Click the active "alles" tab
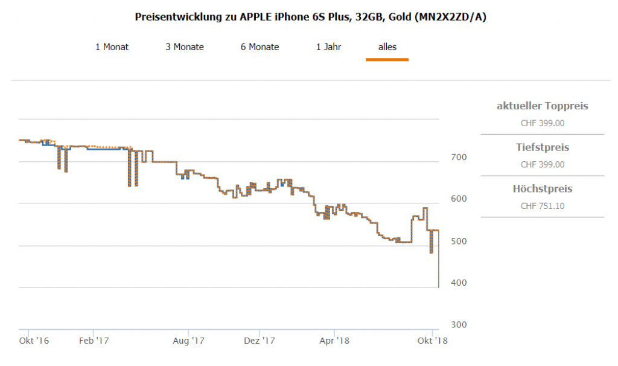 387,47
